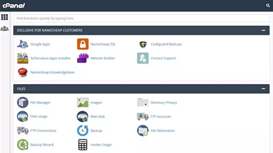Open the File Manager icon
This screenshot has width=273, height=153.
coord(23,102)
